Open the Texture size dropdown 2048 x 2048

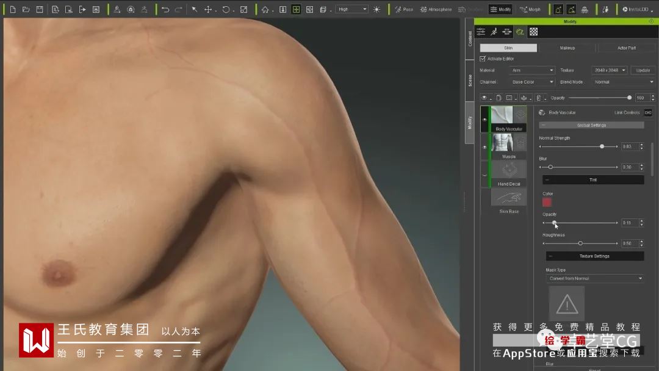pos(610,70)
